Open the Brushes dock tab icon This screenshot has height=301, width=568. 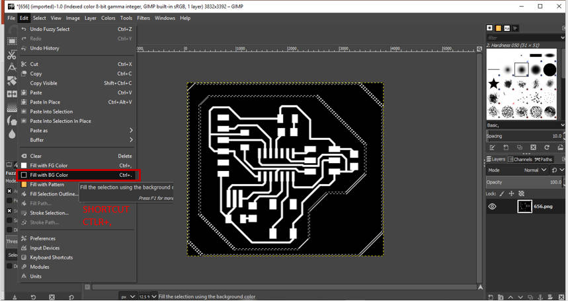coord(490,28)
